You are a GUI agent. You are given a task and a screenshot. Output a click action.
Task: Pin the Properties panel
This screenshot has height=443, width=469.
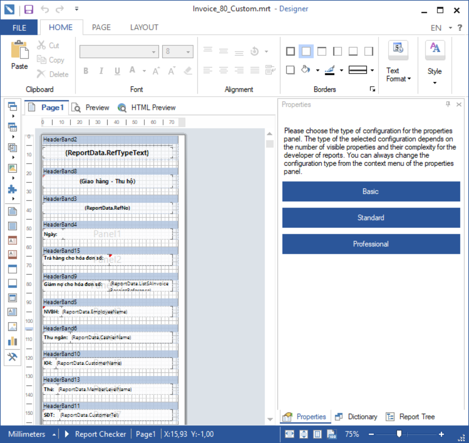pos(448,104)
